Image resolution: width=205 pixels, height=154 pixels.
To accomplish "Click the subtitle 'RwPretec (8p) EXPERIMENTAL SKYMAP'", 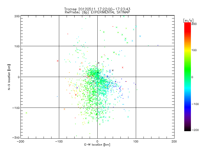I will coord(97,12).
